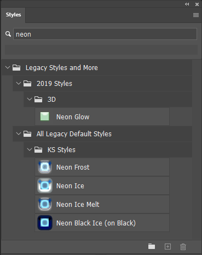Create a new style group folder
The height and width of the screenshot is (255, 202).
pos(152,246)
